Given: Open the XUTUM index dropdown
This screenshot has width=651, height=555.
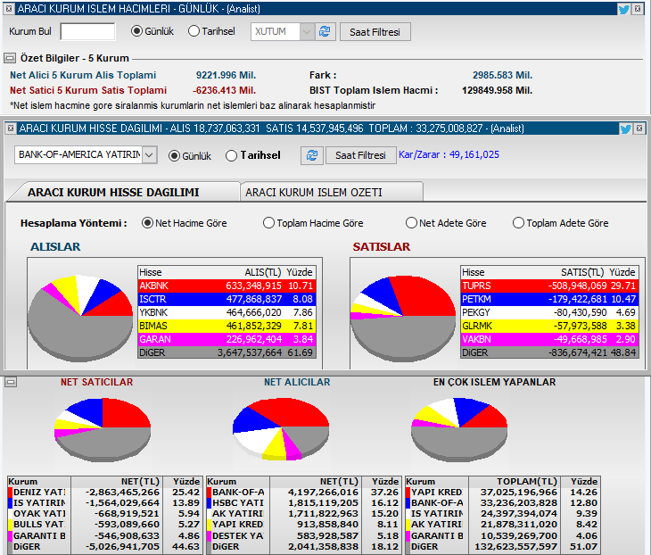Looking at the screenshot, I should [307, 31].
